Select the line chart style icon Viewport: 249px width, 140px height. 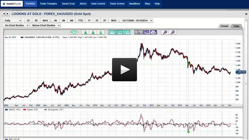[112, 32]
